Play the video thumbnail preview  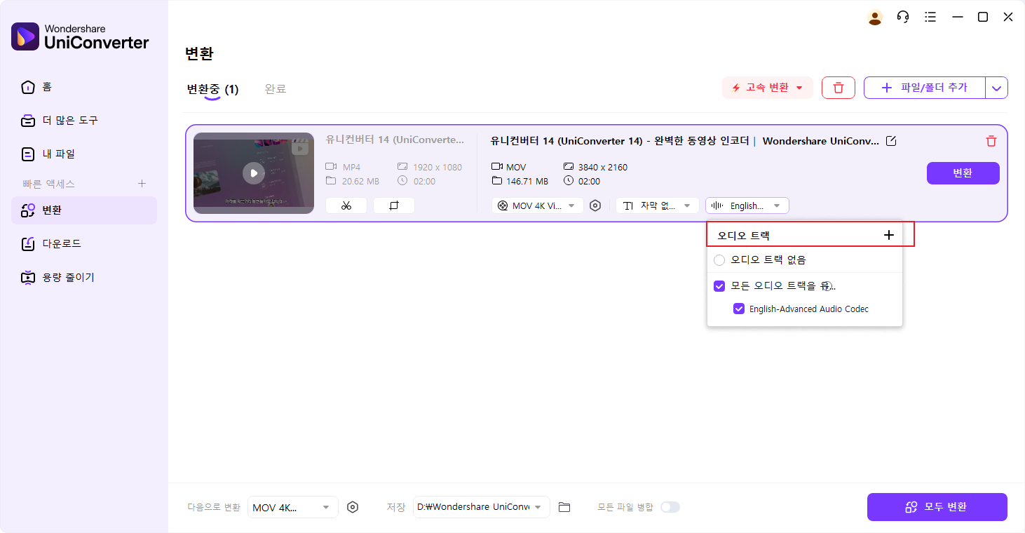pos(254,173)
